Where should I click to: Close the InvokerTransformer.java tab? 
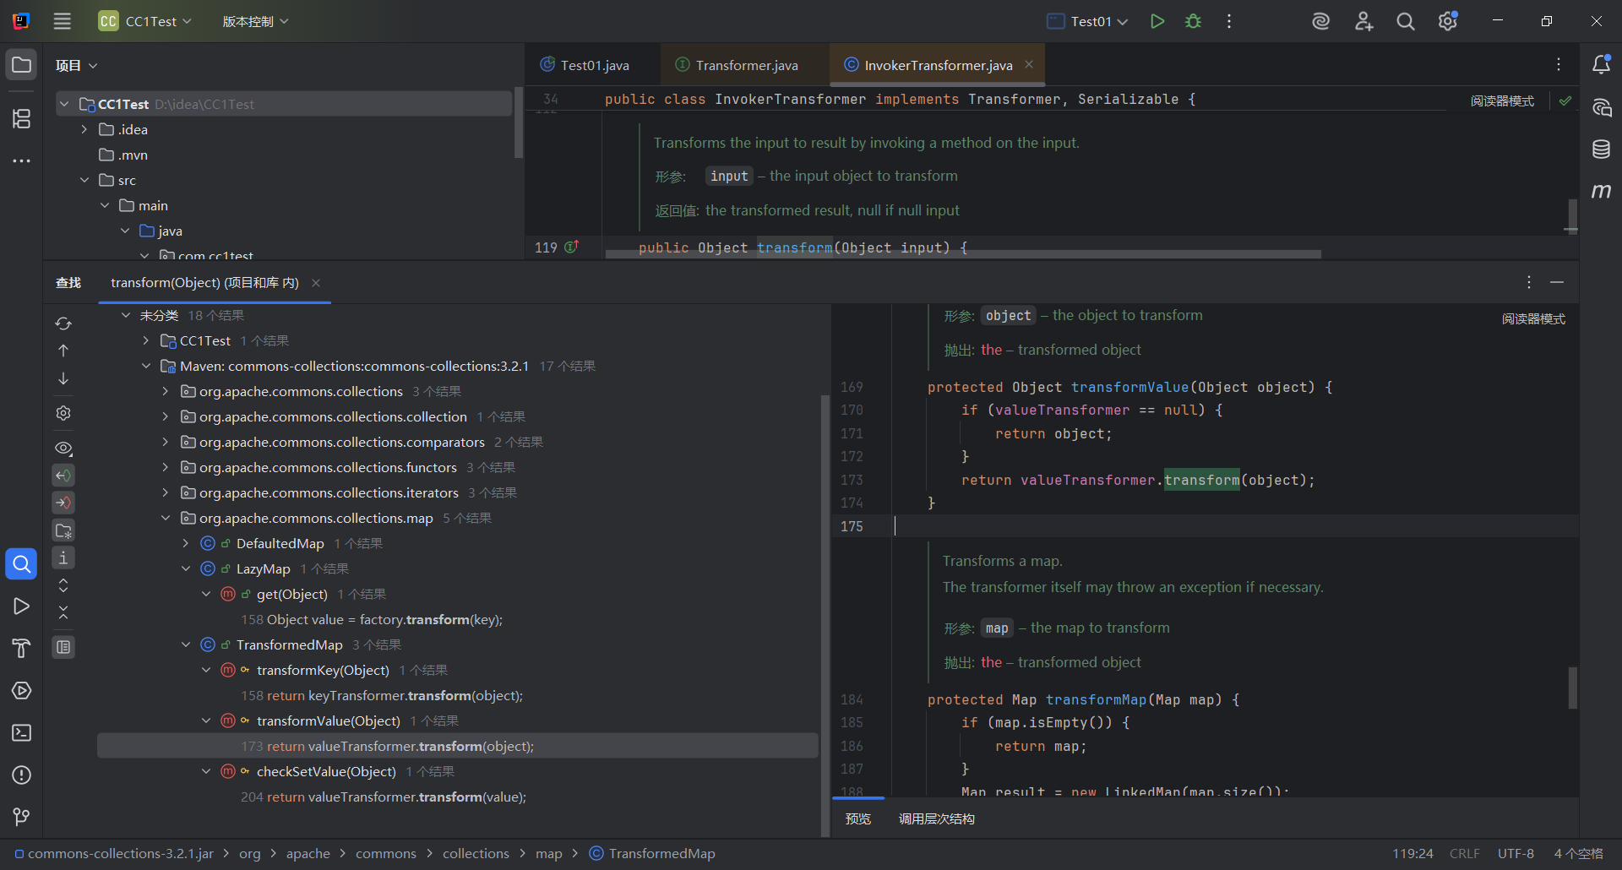(1029, 64)
